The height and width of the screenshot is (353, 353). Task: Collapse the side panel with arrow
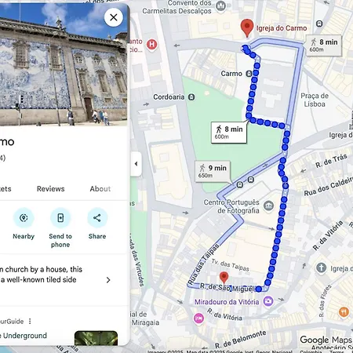136,164
